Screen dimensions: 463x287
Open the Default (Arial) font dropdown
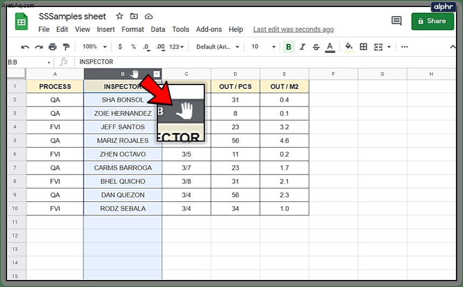(x=218, y=47)
